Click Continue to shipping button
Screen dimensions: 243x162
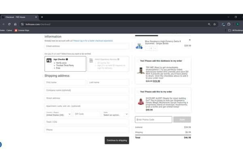click(117, 140)
